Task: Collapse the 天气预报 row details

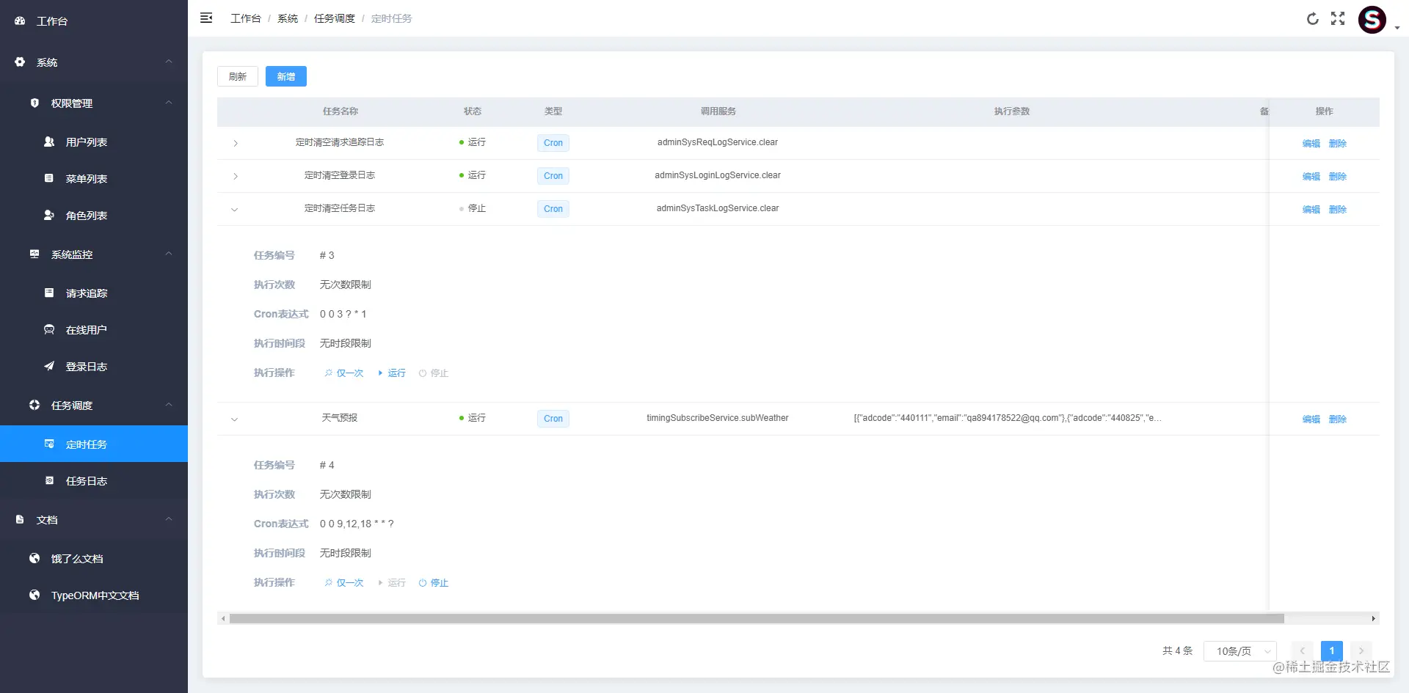Action: point(235,419)
